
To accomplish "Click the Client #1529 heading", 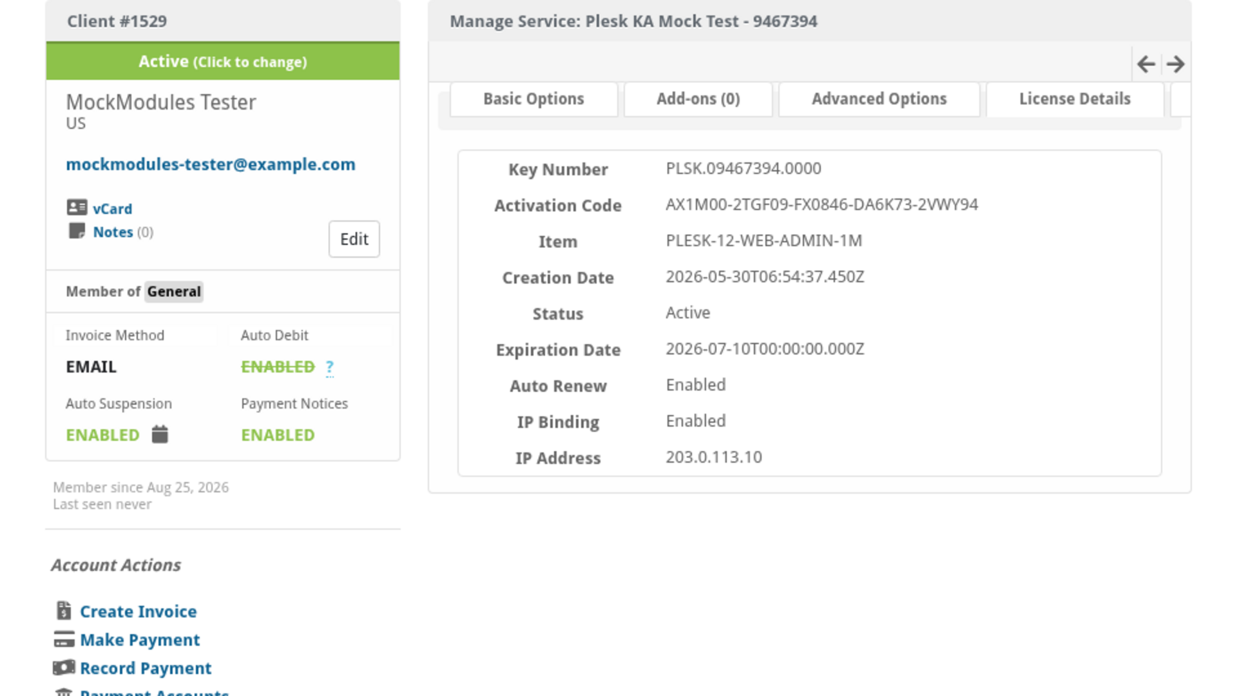I will coord(117,21).
